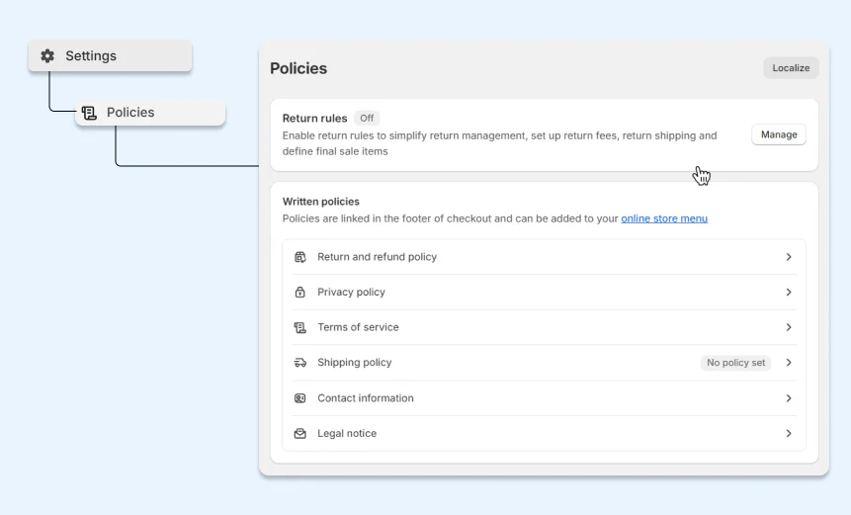Click the Privacy policy lock icon
The image size is (851, 515).
pyautogui.click(x=300, y=292)
